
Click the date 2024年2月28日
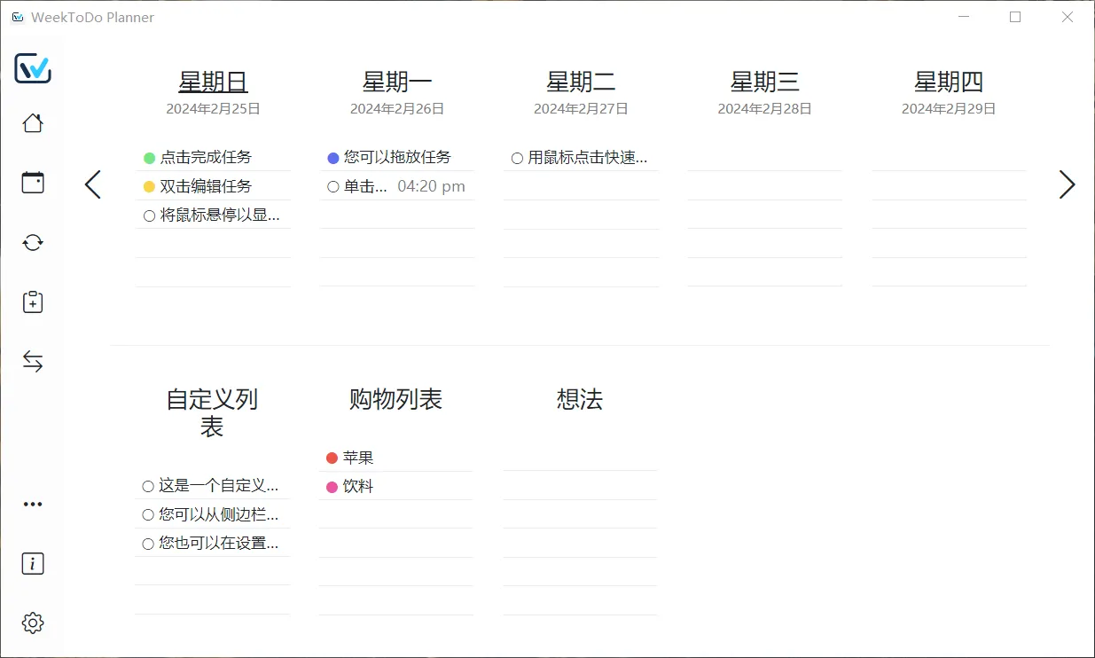(765, 109)
